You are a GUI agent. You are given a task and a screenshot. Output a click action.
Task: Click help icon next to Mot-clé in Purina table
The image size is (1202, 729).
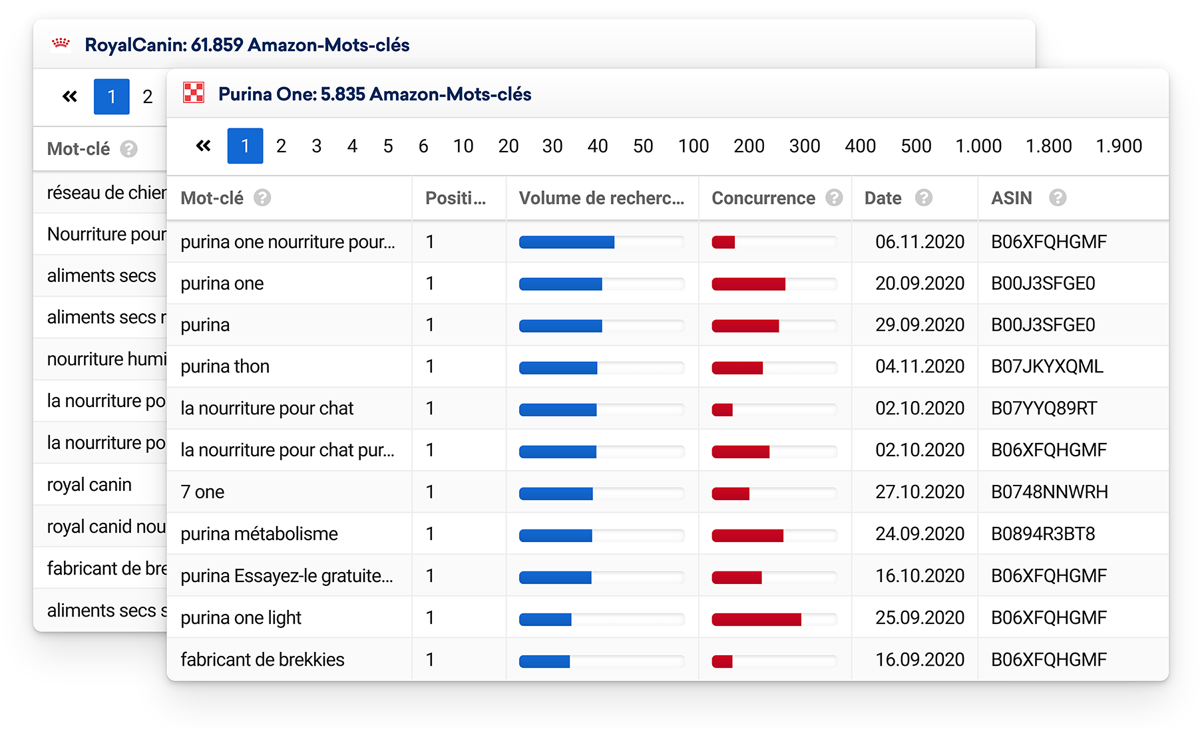(262, 198)
